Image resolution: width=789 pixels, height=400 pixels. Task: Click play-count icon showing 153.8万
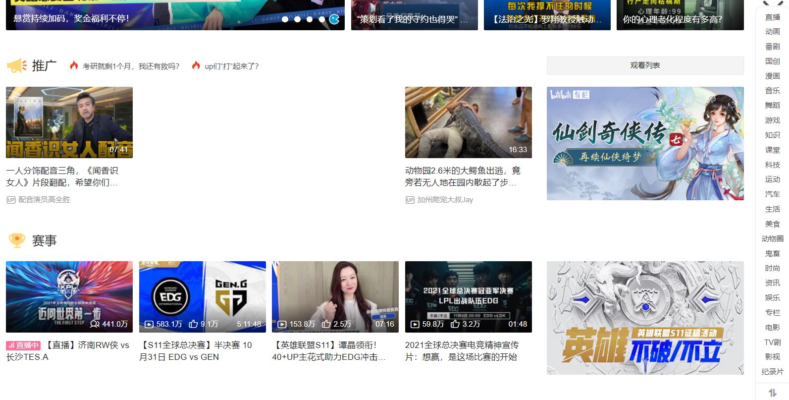[282, 324]
